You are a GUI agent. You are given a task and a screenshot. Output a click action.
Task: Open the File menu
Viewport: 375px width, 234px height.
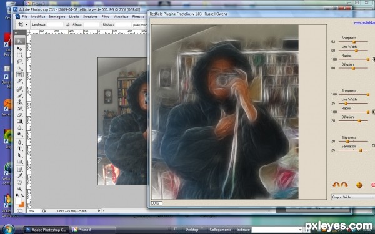24,17
